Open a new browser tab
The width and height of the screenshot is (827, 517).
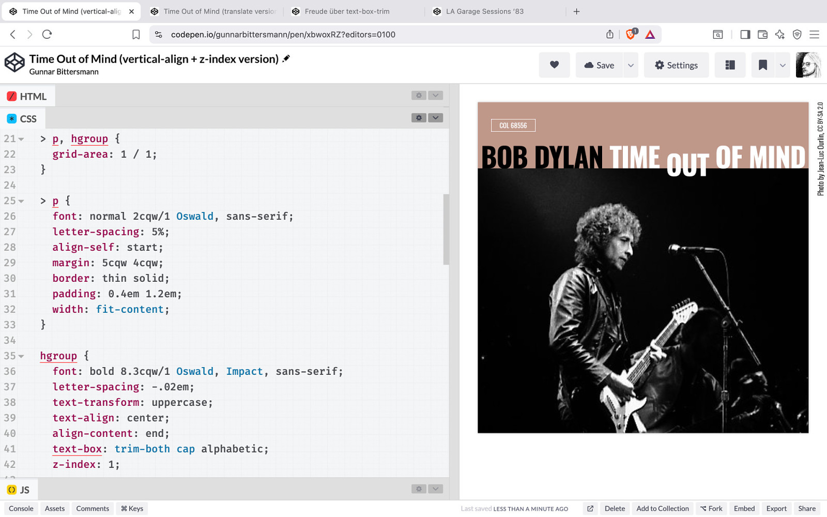pyautogui.click(x=577, y=11)
